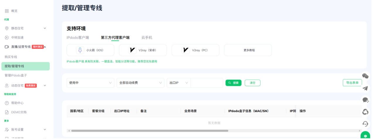373x139 pixels.
Task: Click the 导出表单 export button
Action: click(x=352, y=83)
